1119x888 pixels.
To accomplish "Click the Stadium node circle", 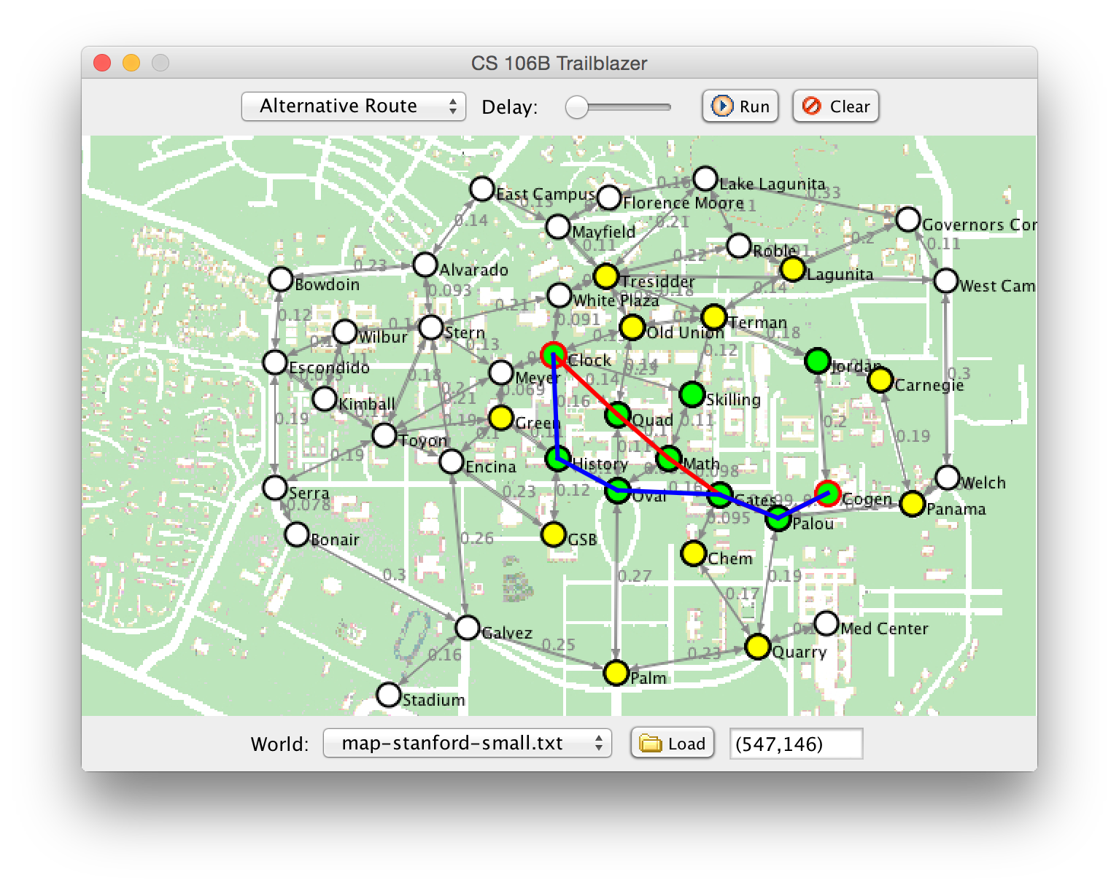I will pos(389,695).
